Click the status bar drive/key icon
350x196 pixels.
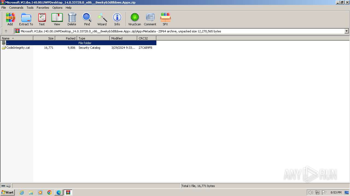coord(6,186)
